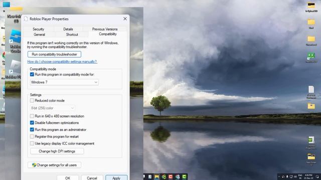
Task: Show hidden system tray icons chevron
Action: tap(279, 176)
